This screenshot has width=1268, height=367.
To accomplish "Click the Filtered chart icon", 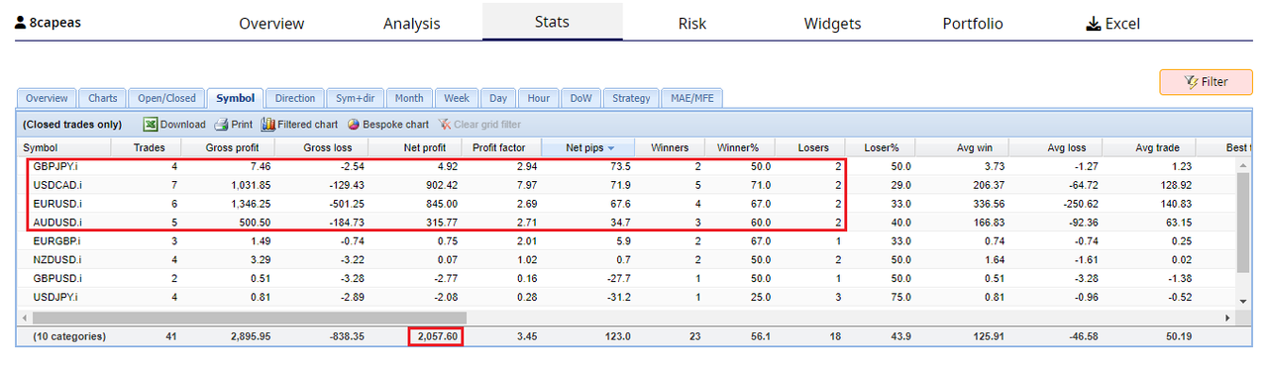I will click(x=267, y=125).
